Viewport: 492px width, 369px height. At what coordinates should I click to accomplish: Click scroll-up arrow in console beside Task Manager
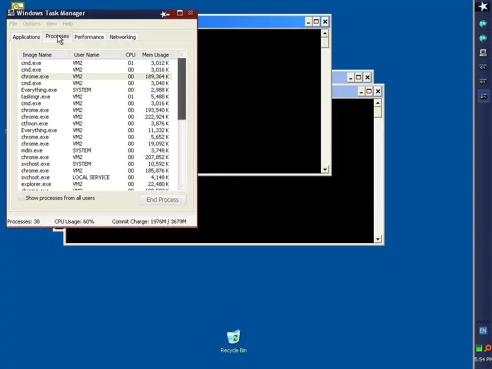coord(325,33)
